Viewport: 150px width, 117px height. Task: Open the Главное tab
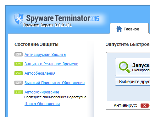(x=129, y=29)
